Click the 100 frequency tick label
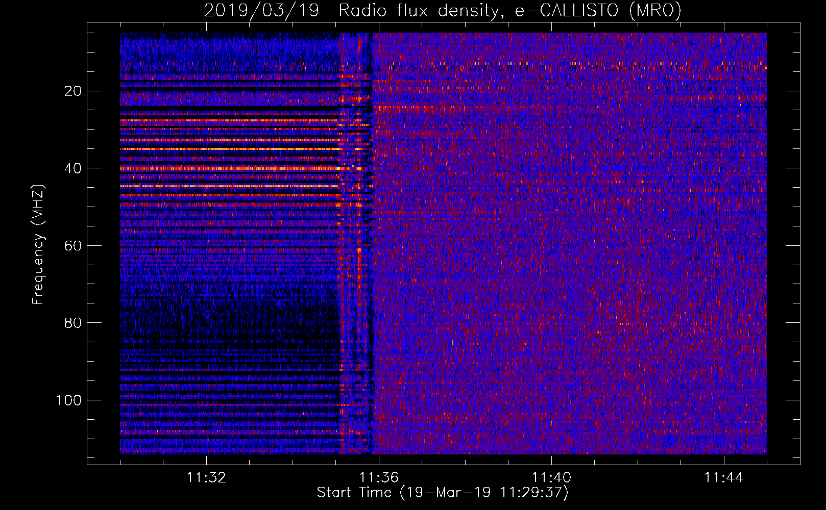826x510 pixels. [69, 400]
